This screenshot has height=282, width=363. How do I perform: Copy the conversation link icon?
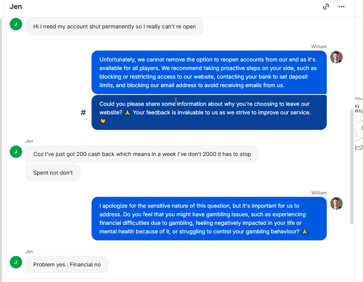[326, 7]
